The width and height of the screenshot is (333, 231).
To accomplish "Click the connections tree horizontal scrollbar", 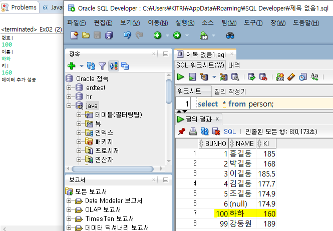I will (x=113, y=169).
